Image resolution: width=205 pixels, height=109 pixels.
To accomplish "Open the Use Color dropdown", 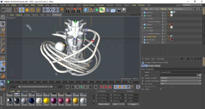I will (x=181, y=84).
